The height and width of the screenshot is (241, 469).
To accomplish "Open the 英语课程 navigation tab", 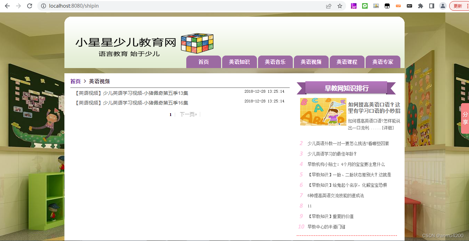I will (x=347, y=62).
